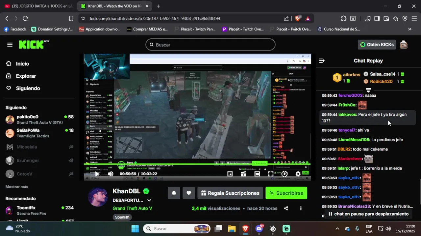The image size is (421, 236).
Task: Click the KICK logo
Action: [34, 45]
